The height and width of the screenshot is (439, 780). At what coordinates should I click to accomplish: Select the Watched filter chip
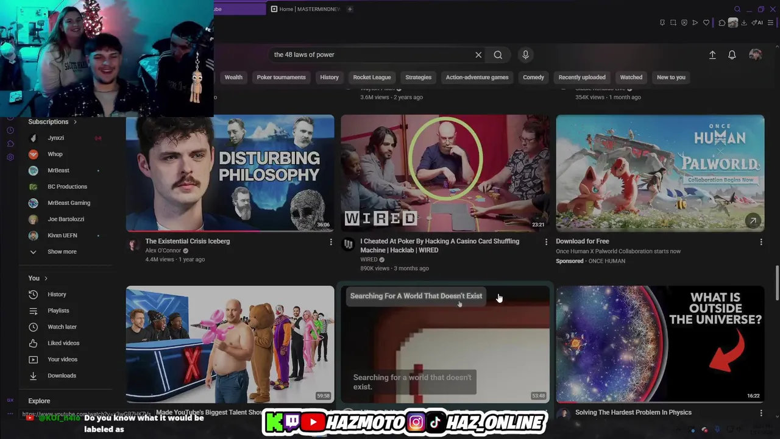tap(631, 77)
